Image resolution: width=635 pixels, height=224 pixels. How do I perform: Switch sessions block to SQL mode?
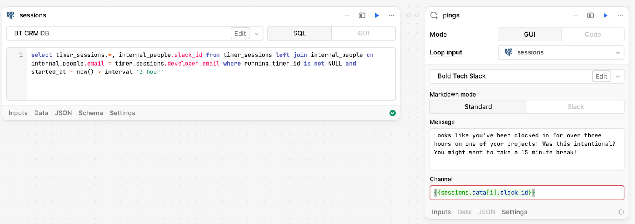(x=300, y=33)
